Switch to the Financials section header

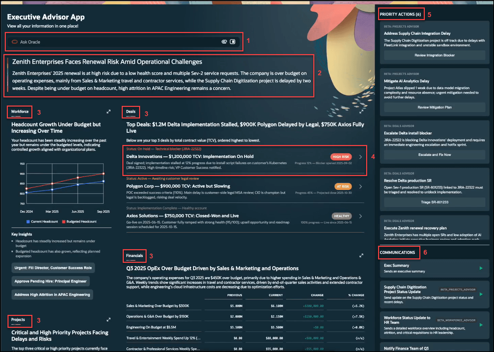pyautogui.click(x=134, y=256)
